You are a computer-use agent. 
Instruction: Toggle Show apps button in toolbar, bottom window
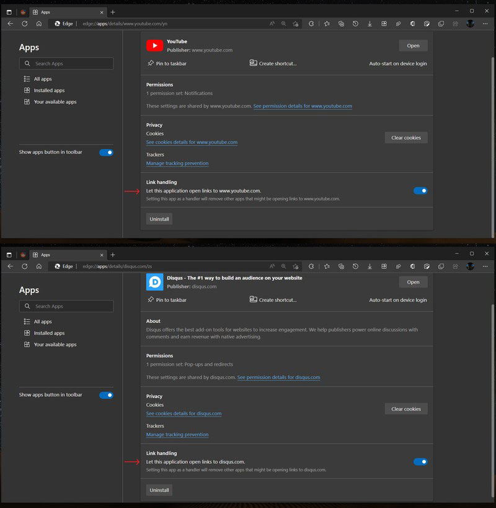click(106, 395)
